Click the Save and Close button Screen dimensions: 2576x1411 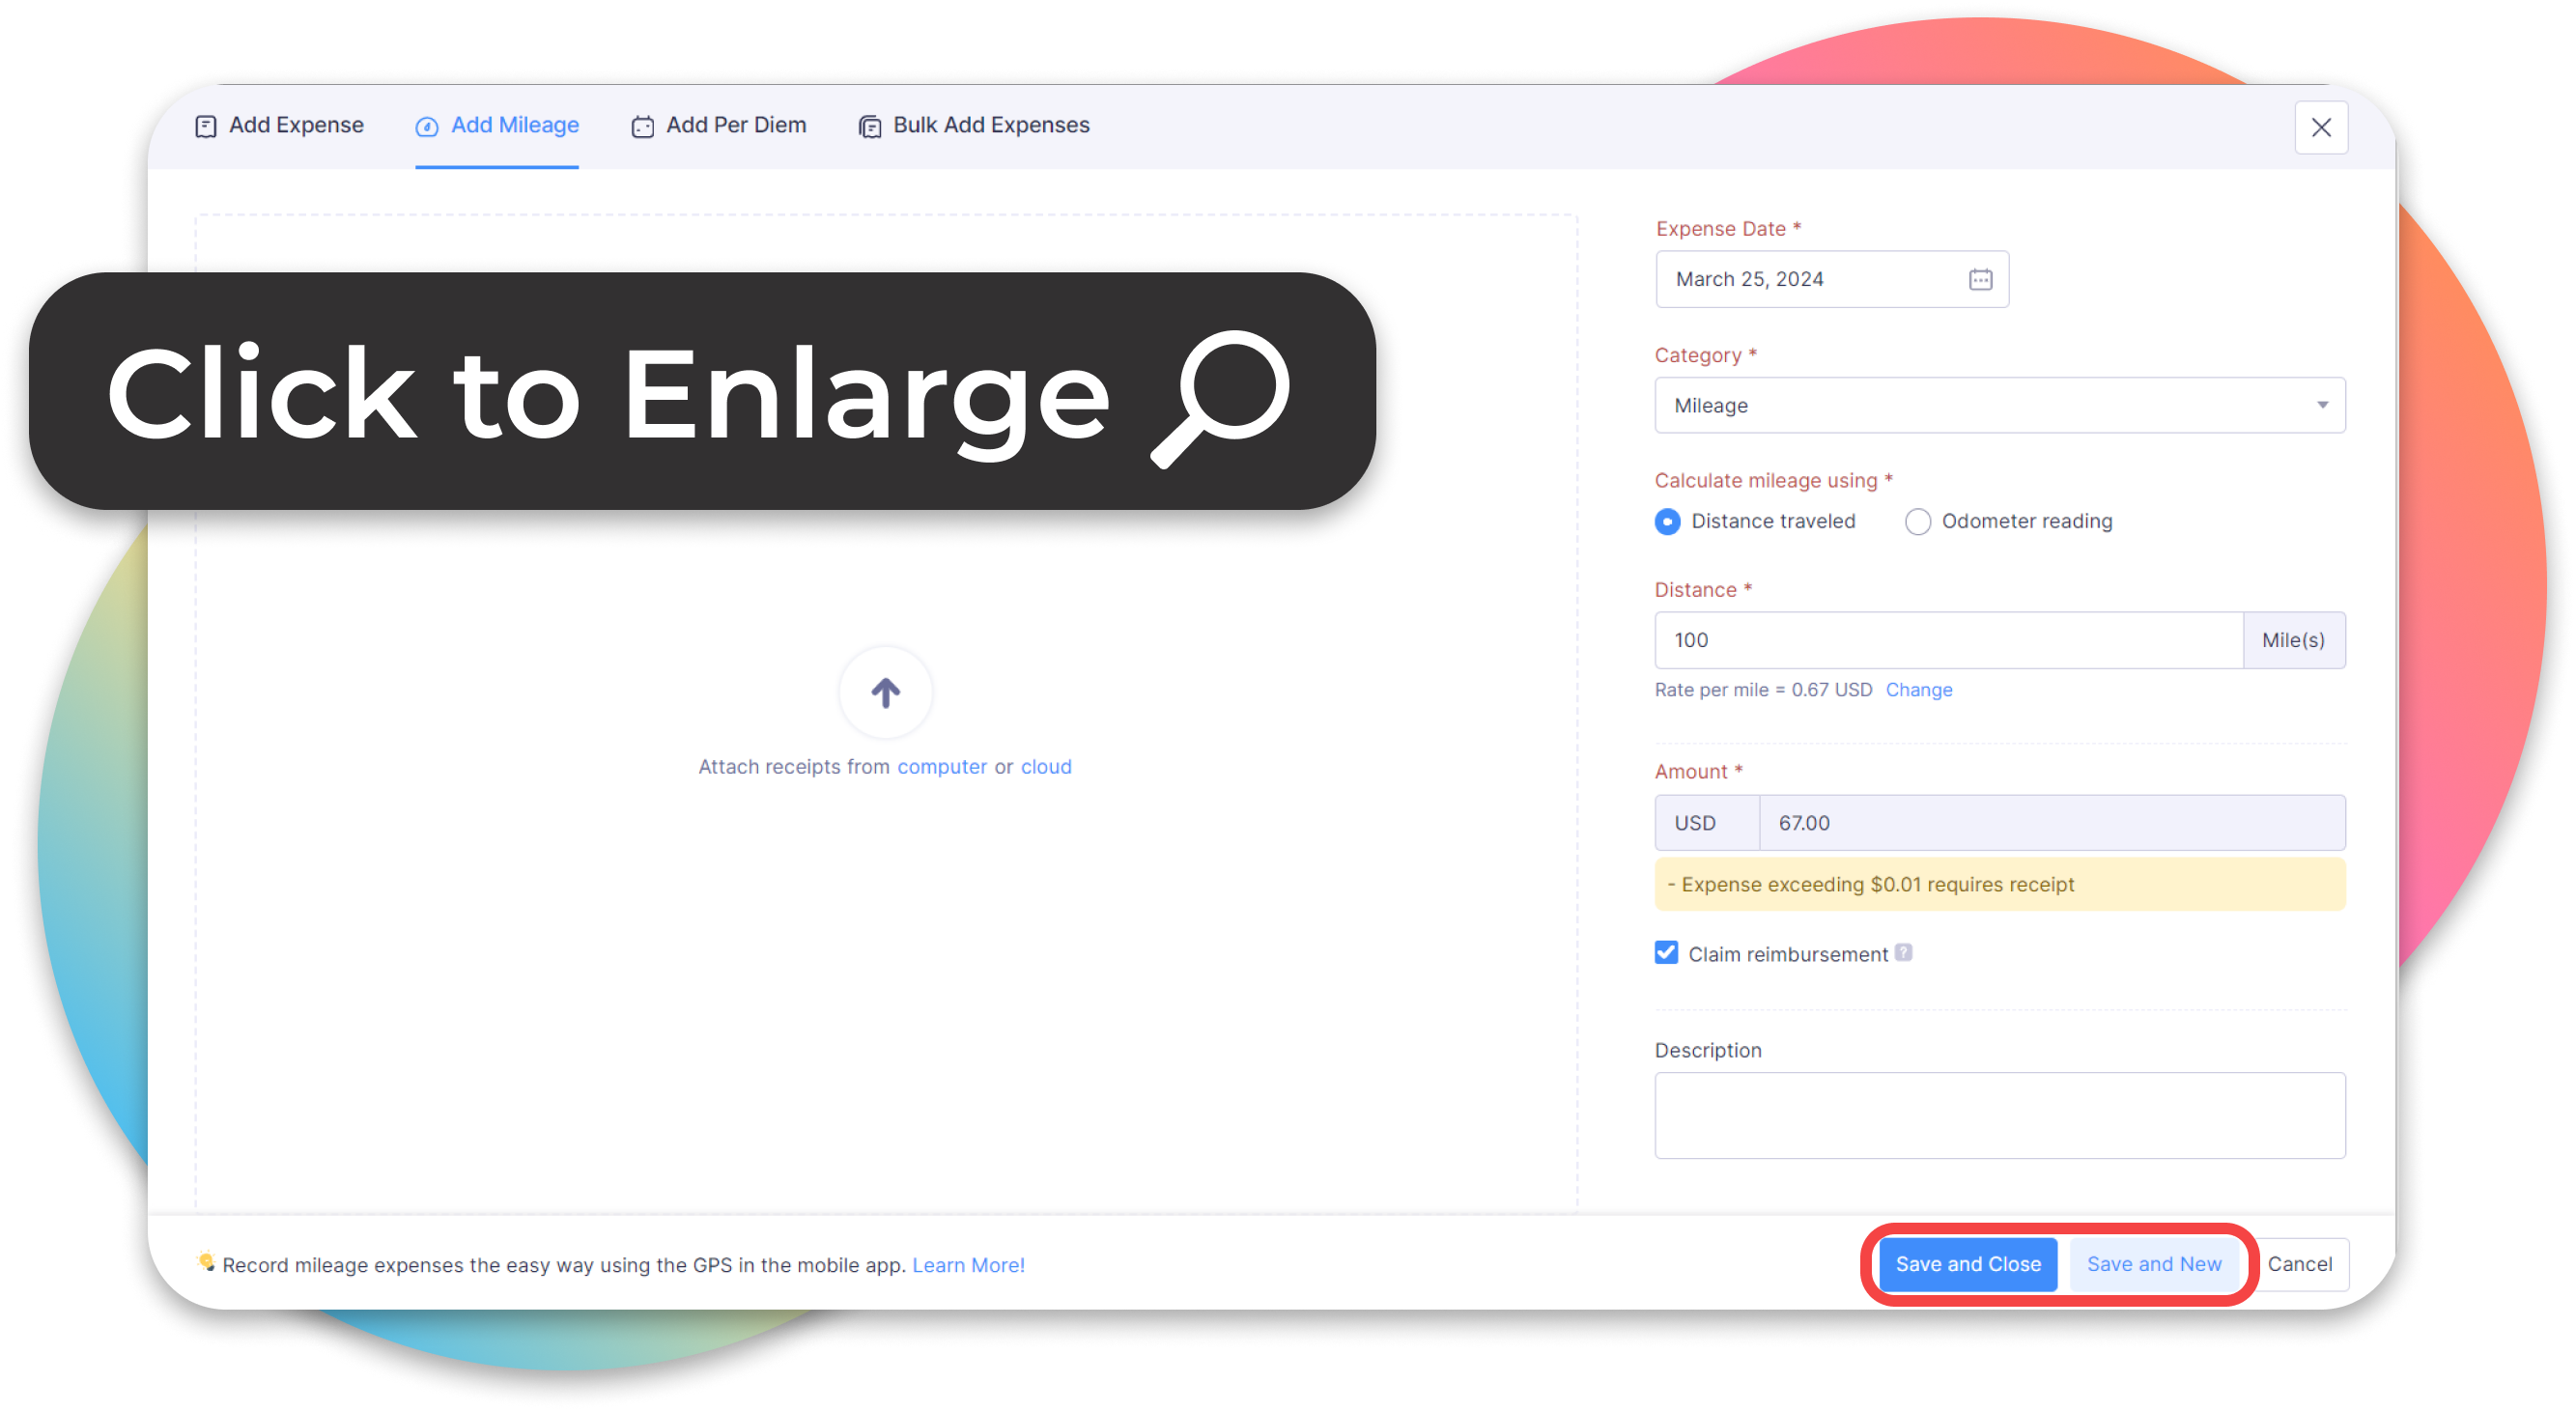[x=1967, y=1264]
